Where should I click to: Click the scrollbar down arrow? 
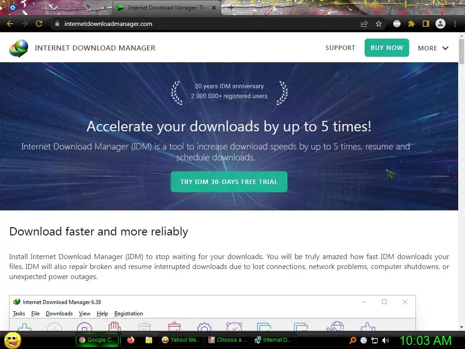[x=461, y=327]
